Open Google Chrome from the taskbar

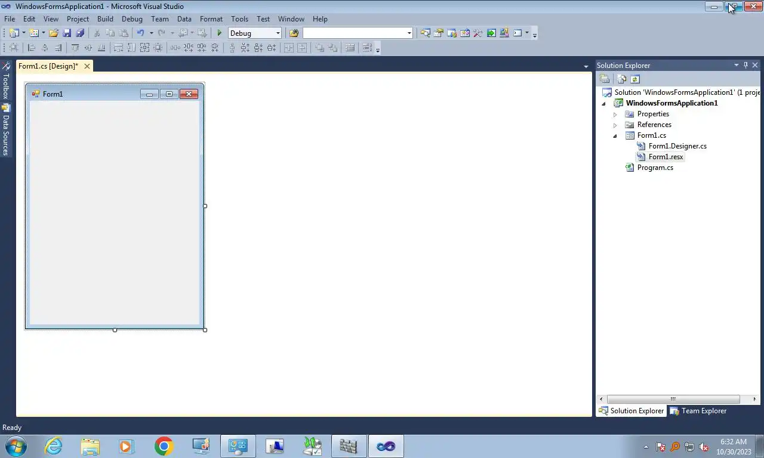click(164, 446)
